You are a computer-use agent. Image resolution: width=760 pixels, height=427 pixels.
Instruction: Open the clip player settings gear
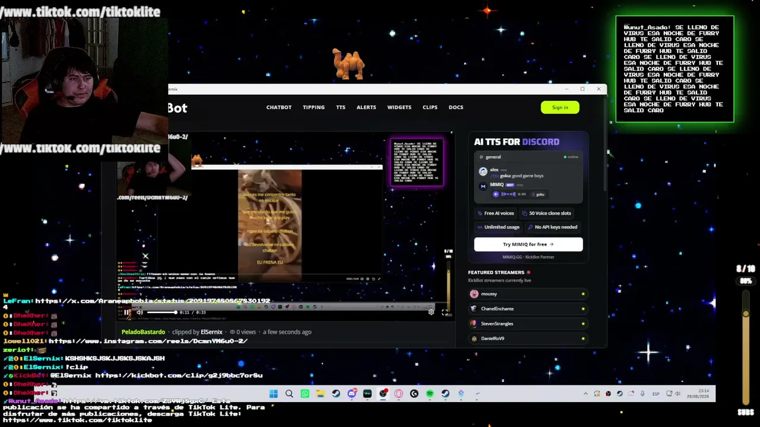431,312
